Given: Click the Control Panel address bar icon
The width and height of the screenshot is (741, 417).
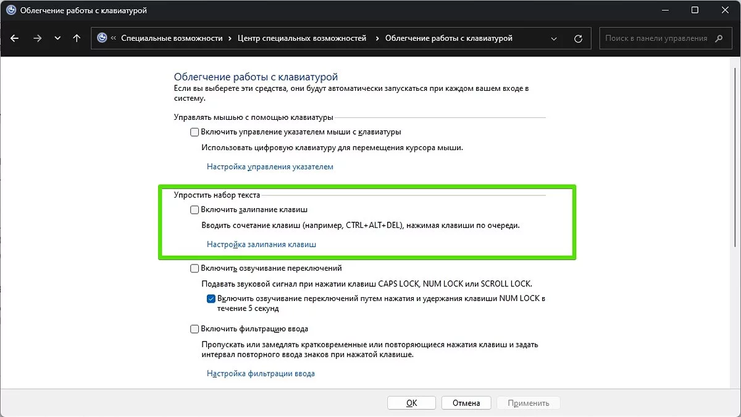Looking at the screenshot, I should (103, 38).
